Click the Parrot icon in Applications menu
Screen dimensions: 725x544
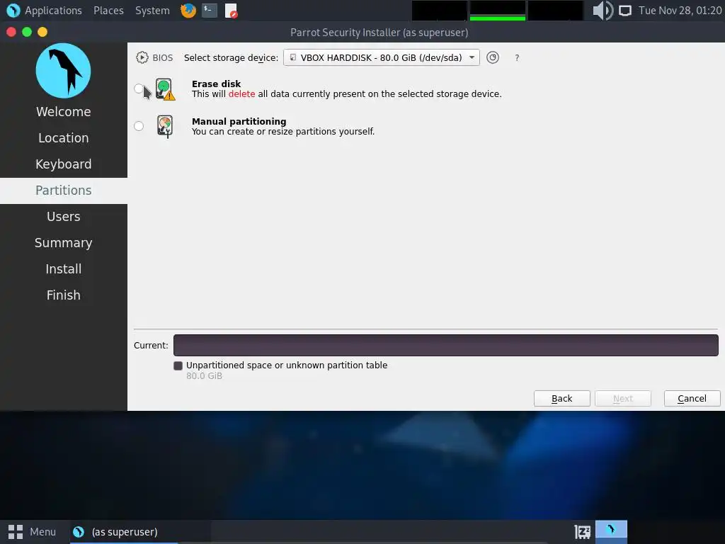coord(13,10)
